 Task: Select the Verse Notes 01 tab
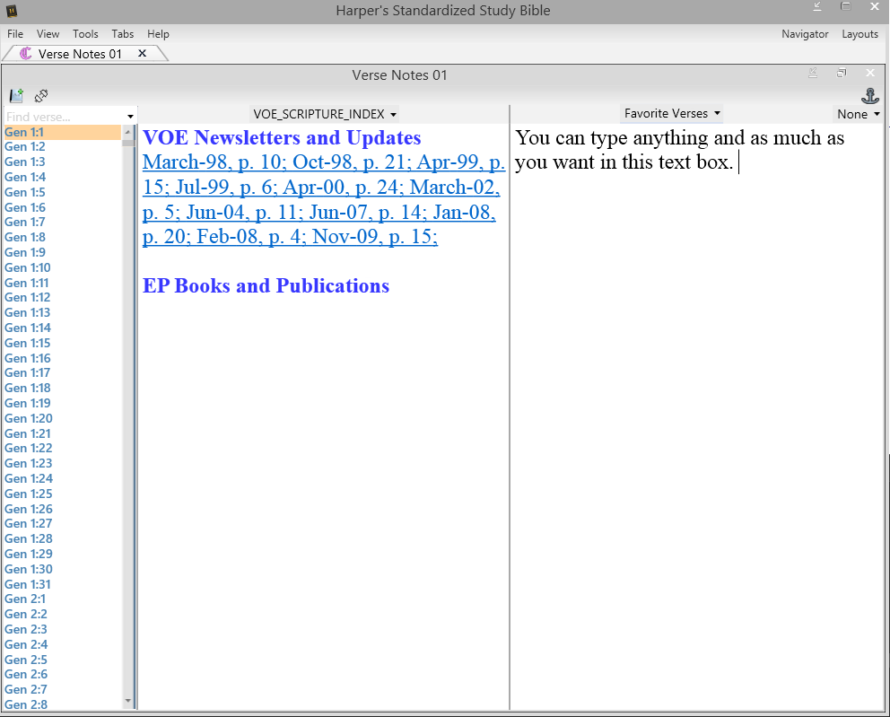tap(80, 54)
